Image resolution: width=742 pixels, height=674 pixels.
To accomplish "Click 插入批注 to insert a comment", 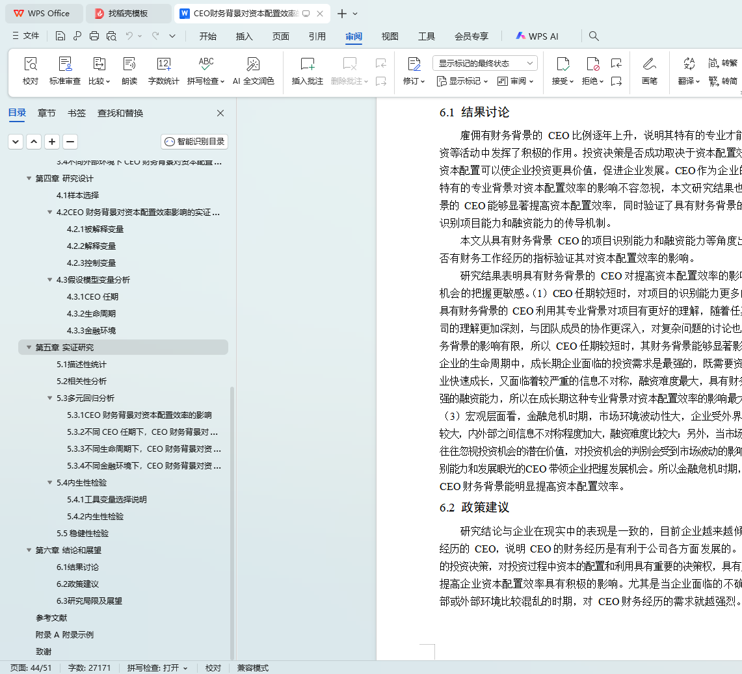I will pos(308,71).
